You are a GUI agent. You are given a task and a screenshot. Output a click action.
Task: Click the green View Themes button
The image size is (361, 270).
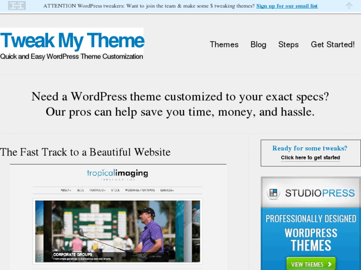pyautogui.click(x=311, y=264)
